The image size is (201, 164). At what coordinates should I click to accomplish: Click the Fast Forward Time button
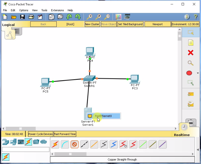point(65,134)
